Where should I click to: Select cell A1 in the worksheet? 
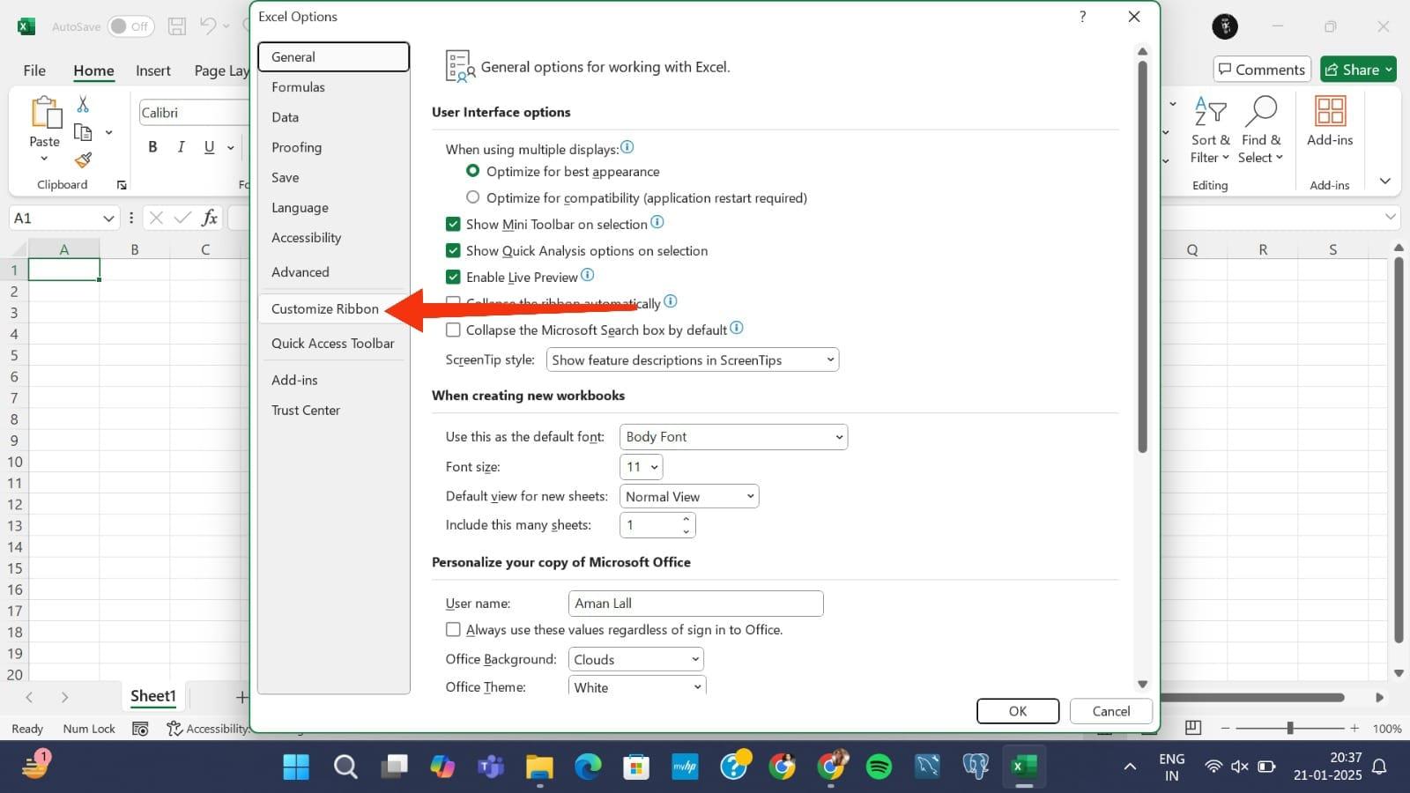click(64, 270)
